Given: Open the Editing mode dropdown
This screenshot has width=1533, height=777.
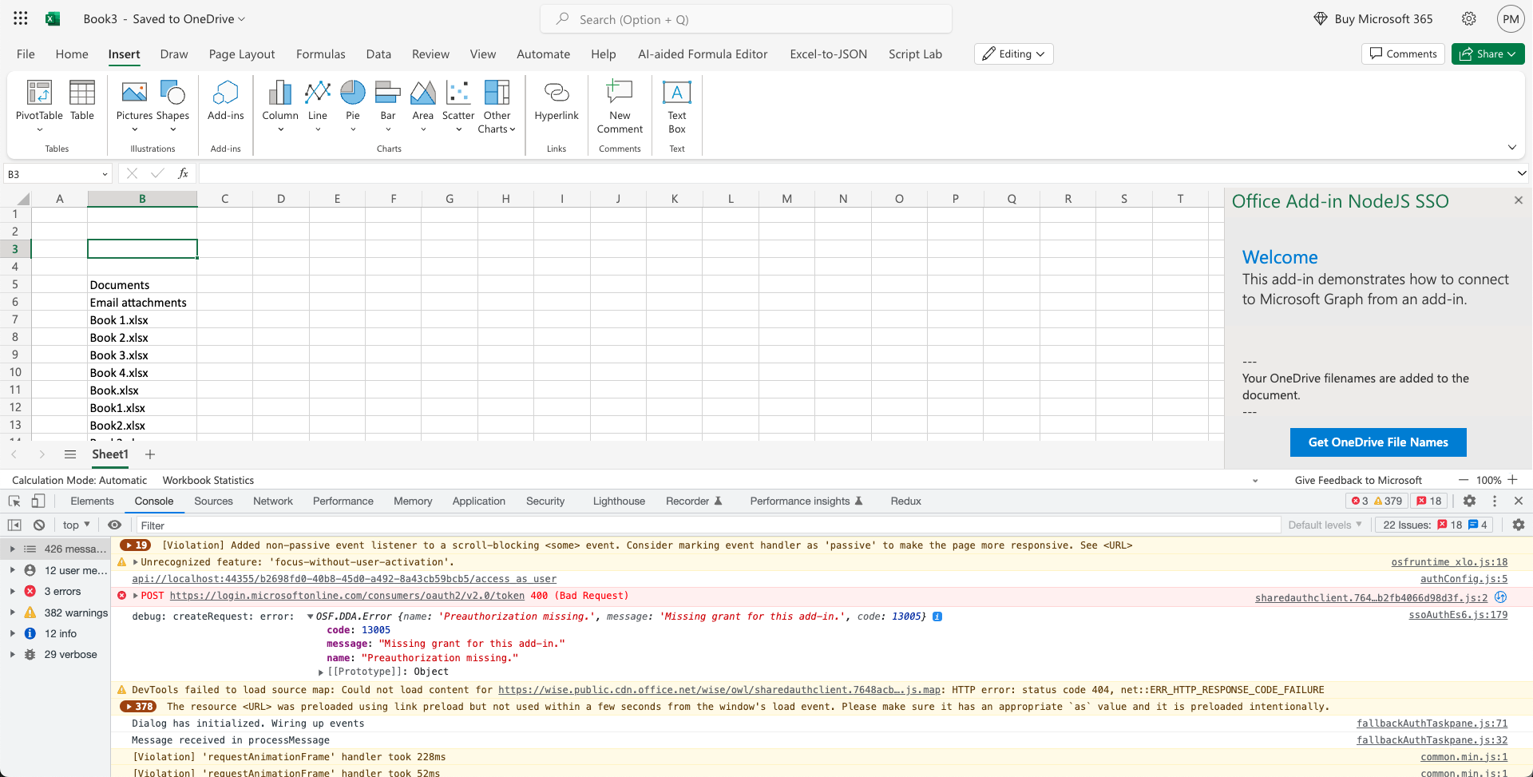Looking at the screenshot, I should (x=1013, y=54).
